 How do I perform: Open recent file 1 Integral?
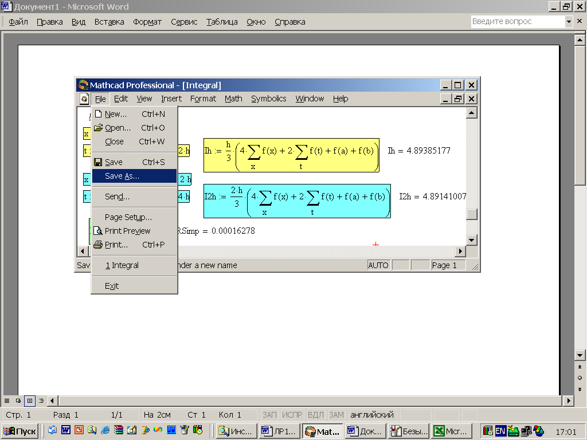tap(134, 265)
